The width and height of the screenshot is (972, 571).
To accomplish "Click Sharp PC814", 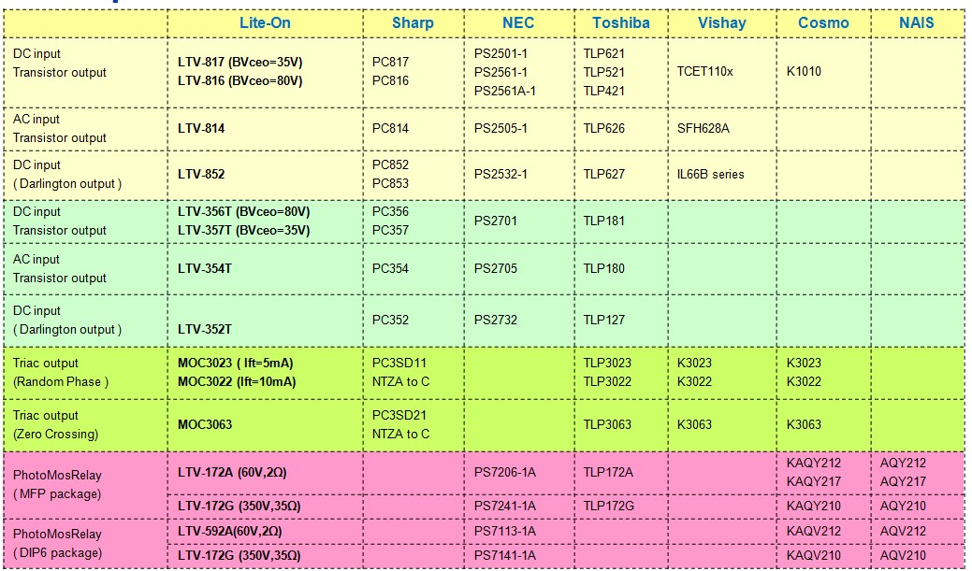I will click(x=390, y=128).
